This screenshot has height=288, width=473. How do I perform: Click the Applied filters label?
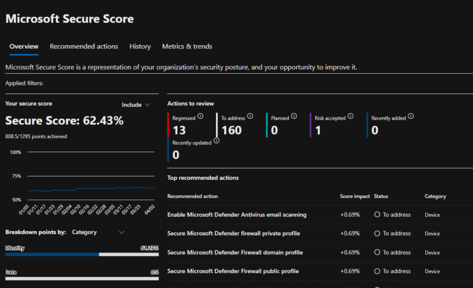click(x=24, y=83)
